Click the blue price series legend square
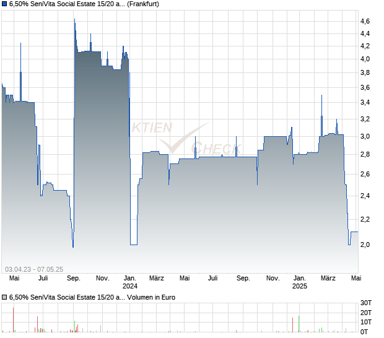The image size is (384, 338). pos(4,4)
